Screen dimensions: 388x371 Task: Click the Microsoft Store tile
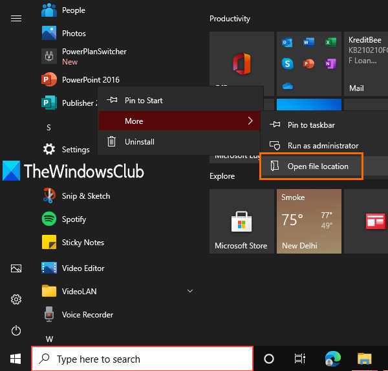point(241,221)
